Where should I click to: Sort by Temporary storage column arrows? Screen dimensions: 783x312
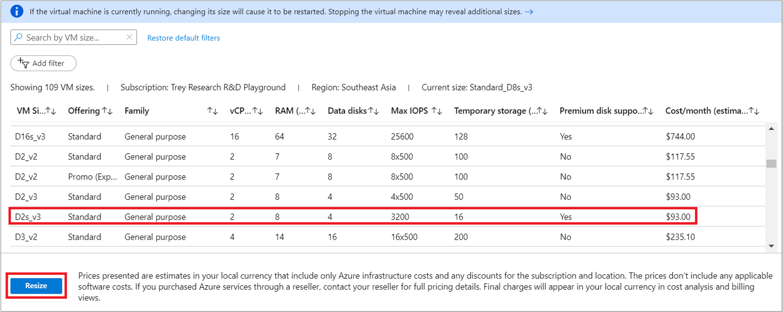click(542, 111)
